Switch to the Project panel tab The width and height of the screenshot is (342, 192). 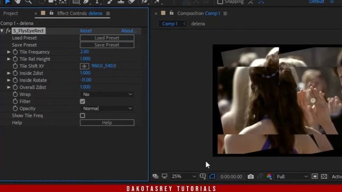point(11,13)
